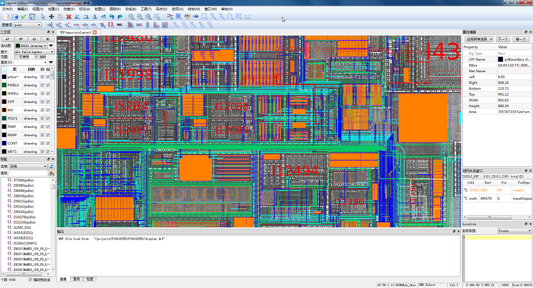Click the 下一个 button
This screenshot has width=533, height=288.
(502, 39)
